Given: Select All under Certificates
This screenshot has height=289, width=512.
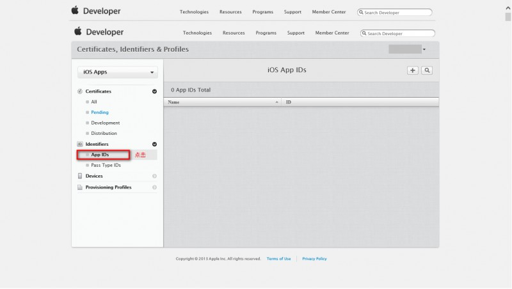Looking at the screenshot, I should (94, 102).
